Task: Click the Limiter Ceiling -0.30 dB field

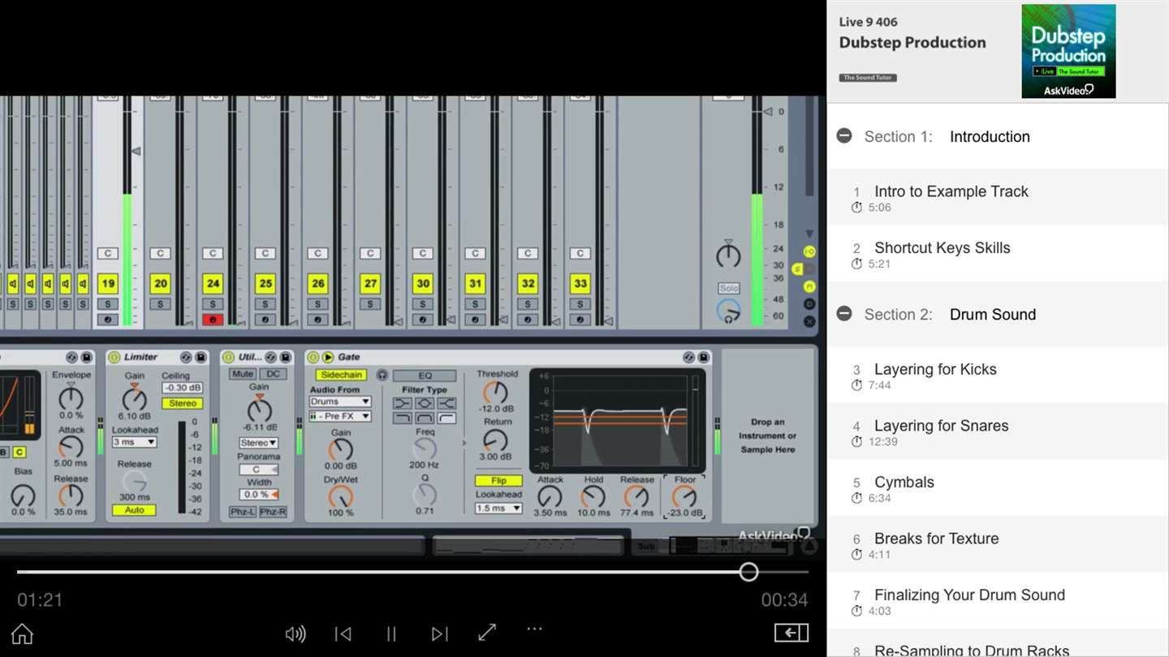Action: click(183, 388)
